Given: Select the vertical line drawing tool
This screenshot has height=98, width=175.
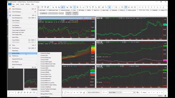Looking at the screenshot, I should click(16, 93).
